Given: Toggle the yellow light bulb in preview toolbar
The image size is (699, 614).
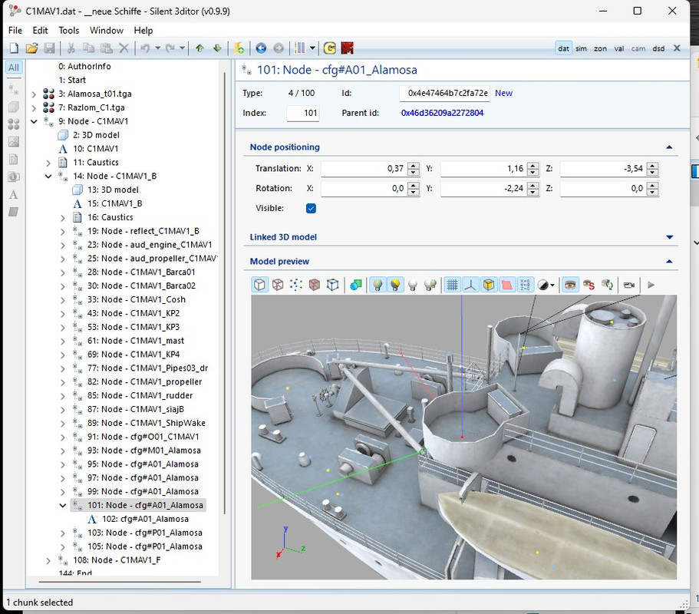Looking at the screenshot, I should click(395, 285).
